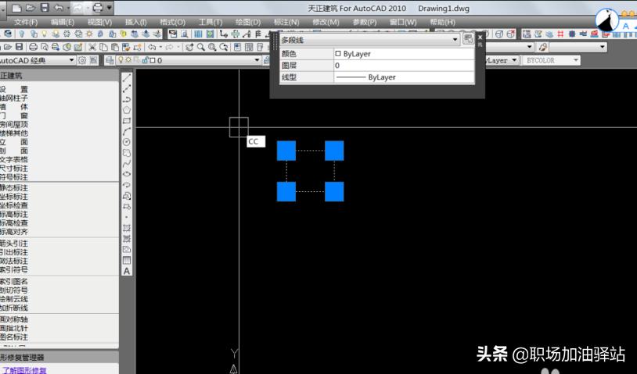Close the quick properties panel
Image resolution: width=637 pixels, height=374 pixels.
click(480, 37)
